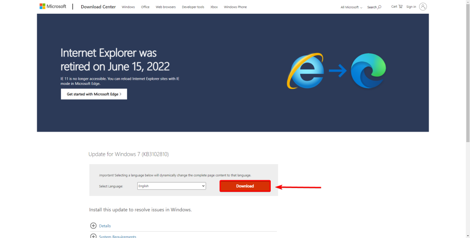Open the shopping Cart icon

tap(400, 6)
